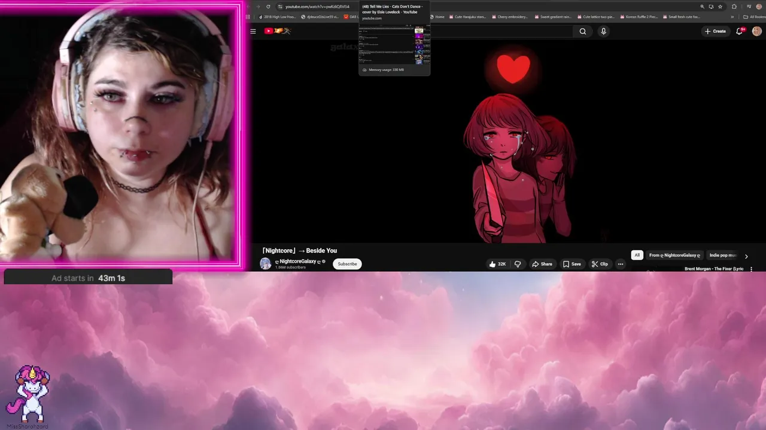Open the djdeuceDJsLive55 bookmark

pyautogui.click(x=320, y=17)
